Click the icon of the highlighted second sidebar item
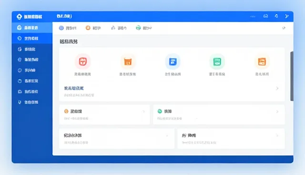Image resolution: width=305 pixels, height=175 pixels. coord(20,39)
